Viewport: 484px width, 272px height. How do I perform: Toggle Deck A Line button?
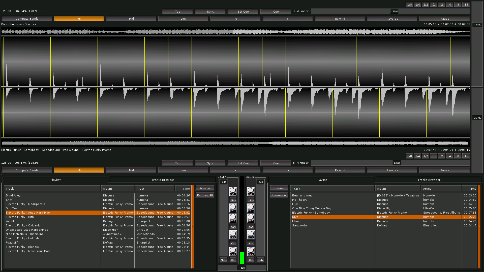233,200
